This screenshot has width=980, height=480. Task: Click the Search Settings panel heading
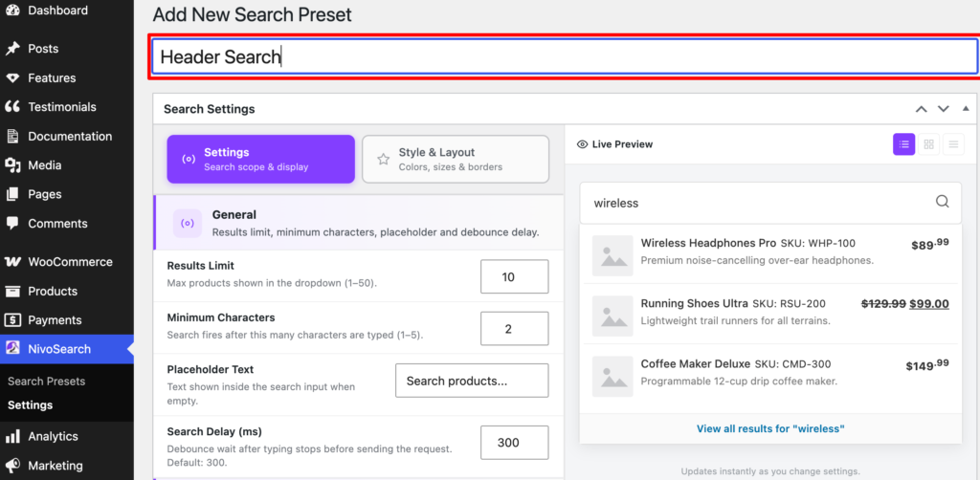[x=210, y=109]
